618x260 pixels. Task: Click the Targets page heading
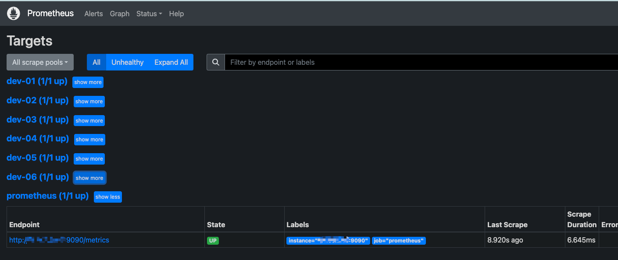point(29,41)
